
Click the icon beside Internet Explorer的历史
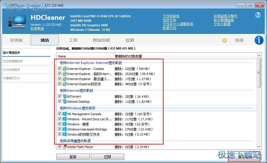tap(65, 84)
